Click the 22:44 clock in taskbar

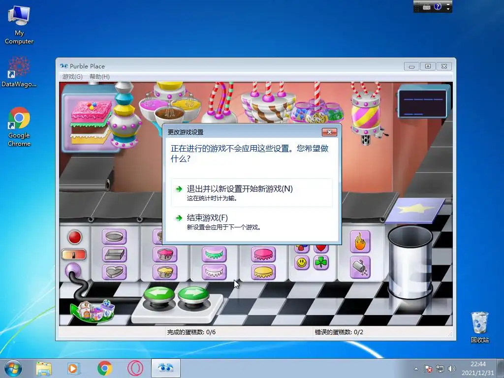click(x=478, y=364)
